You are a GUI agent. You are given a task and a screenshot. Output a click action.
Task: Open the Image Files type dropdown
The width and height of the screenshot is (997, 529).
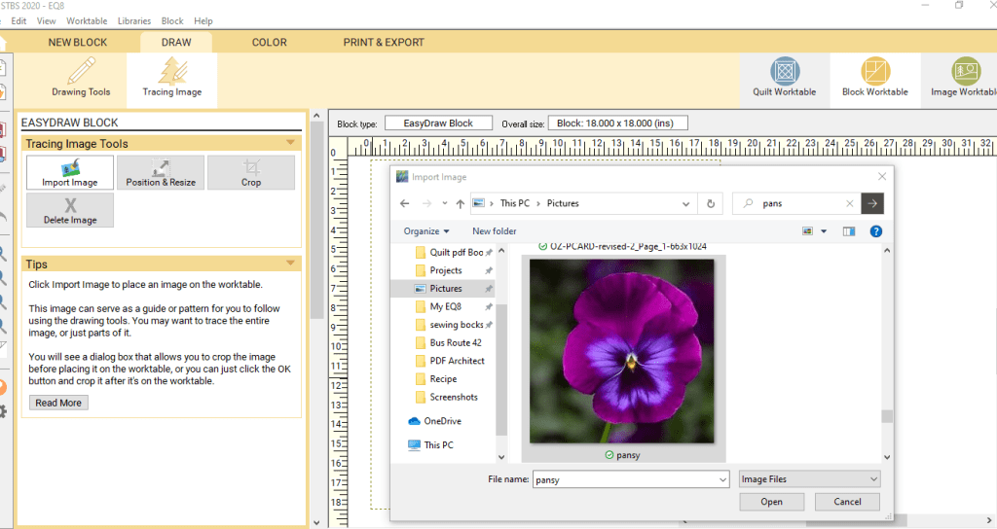point(809,479)
